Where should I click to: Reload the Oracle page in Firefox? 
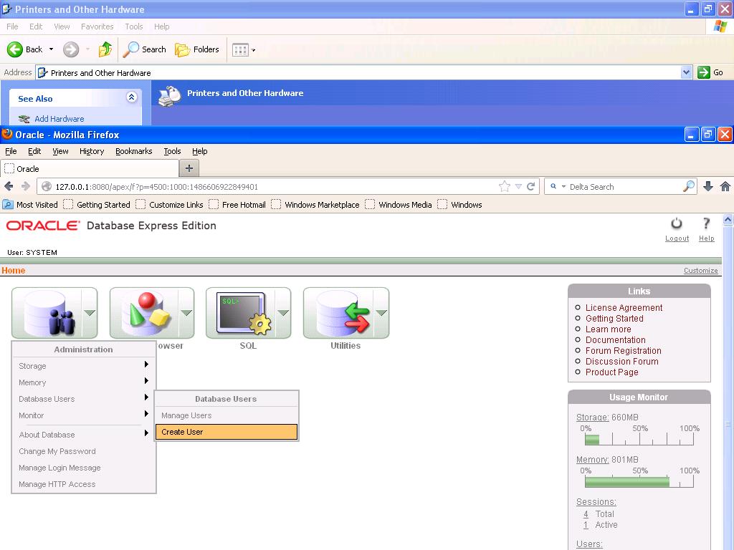pyautogui.click(x=531, y=187)
